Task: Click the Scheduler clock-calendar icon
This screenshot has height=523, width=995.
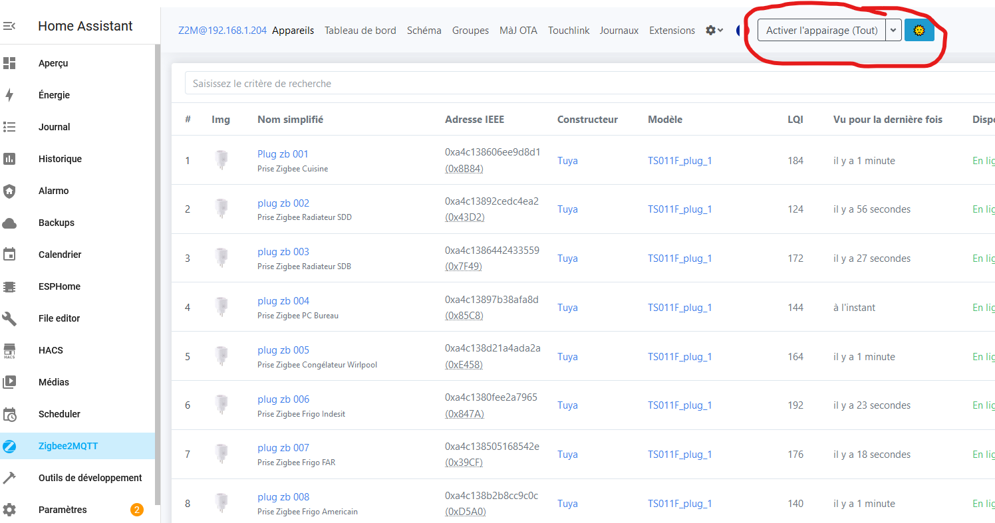Action: (9, 414)
